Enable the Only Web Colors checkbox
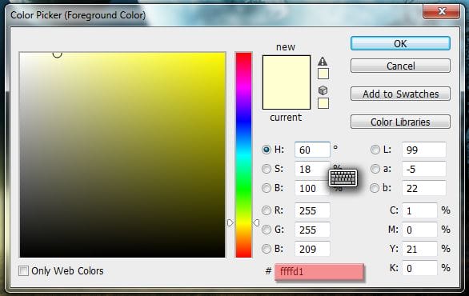Screen dimensions: 469x296 coord(24,271)
